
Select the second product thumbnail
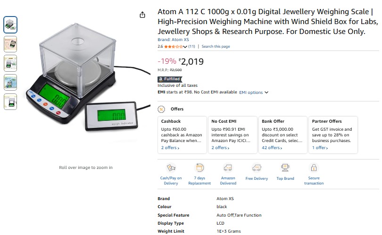coord(10,44)
